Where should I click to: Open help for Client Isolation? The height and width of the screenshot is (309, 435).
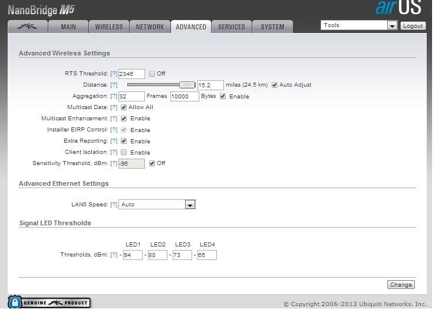114,152
